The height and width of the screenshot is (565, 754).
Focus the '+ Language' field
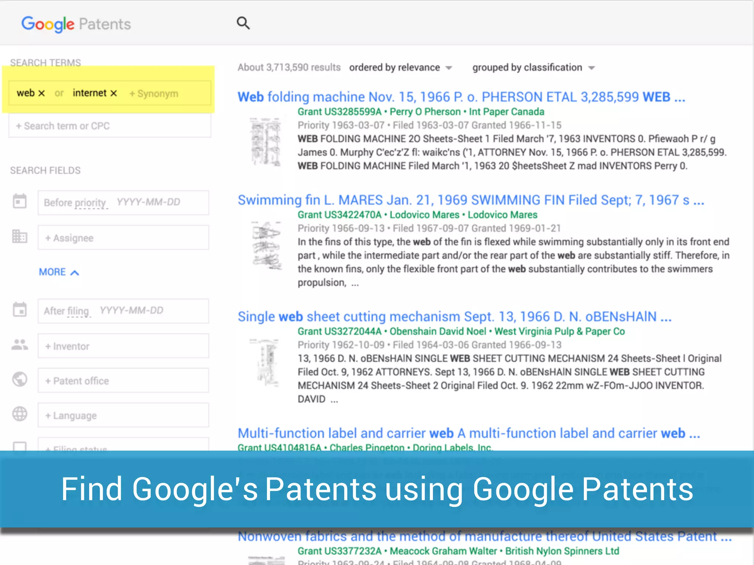123,415
